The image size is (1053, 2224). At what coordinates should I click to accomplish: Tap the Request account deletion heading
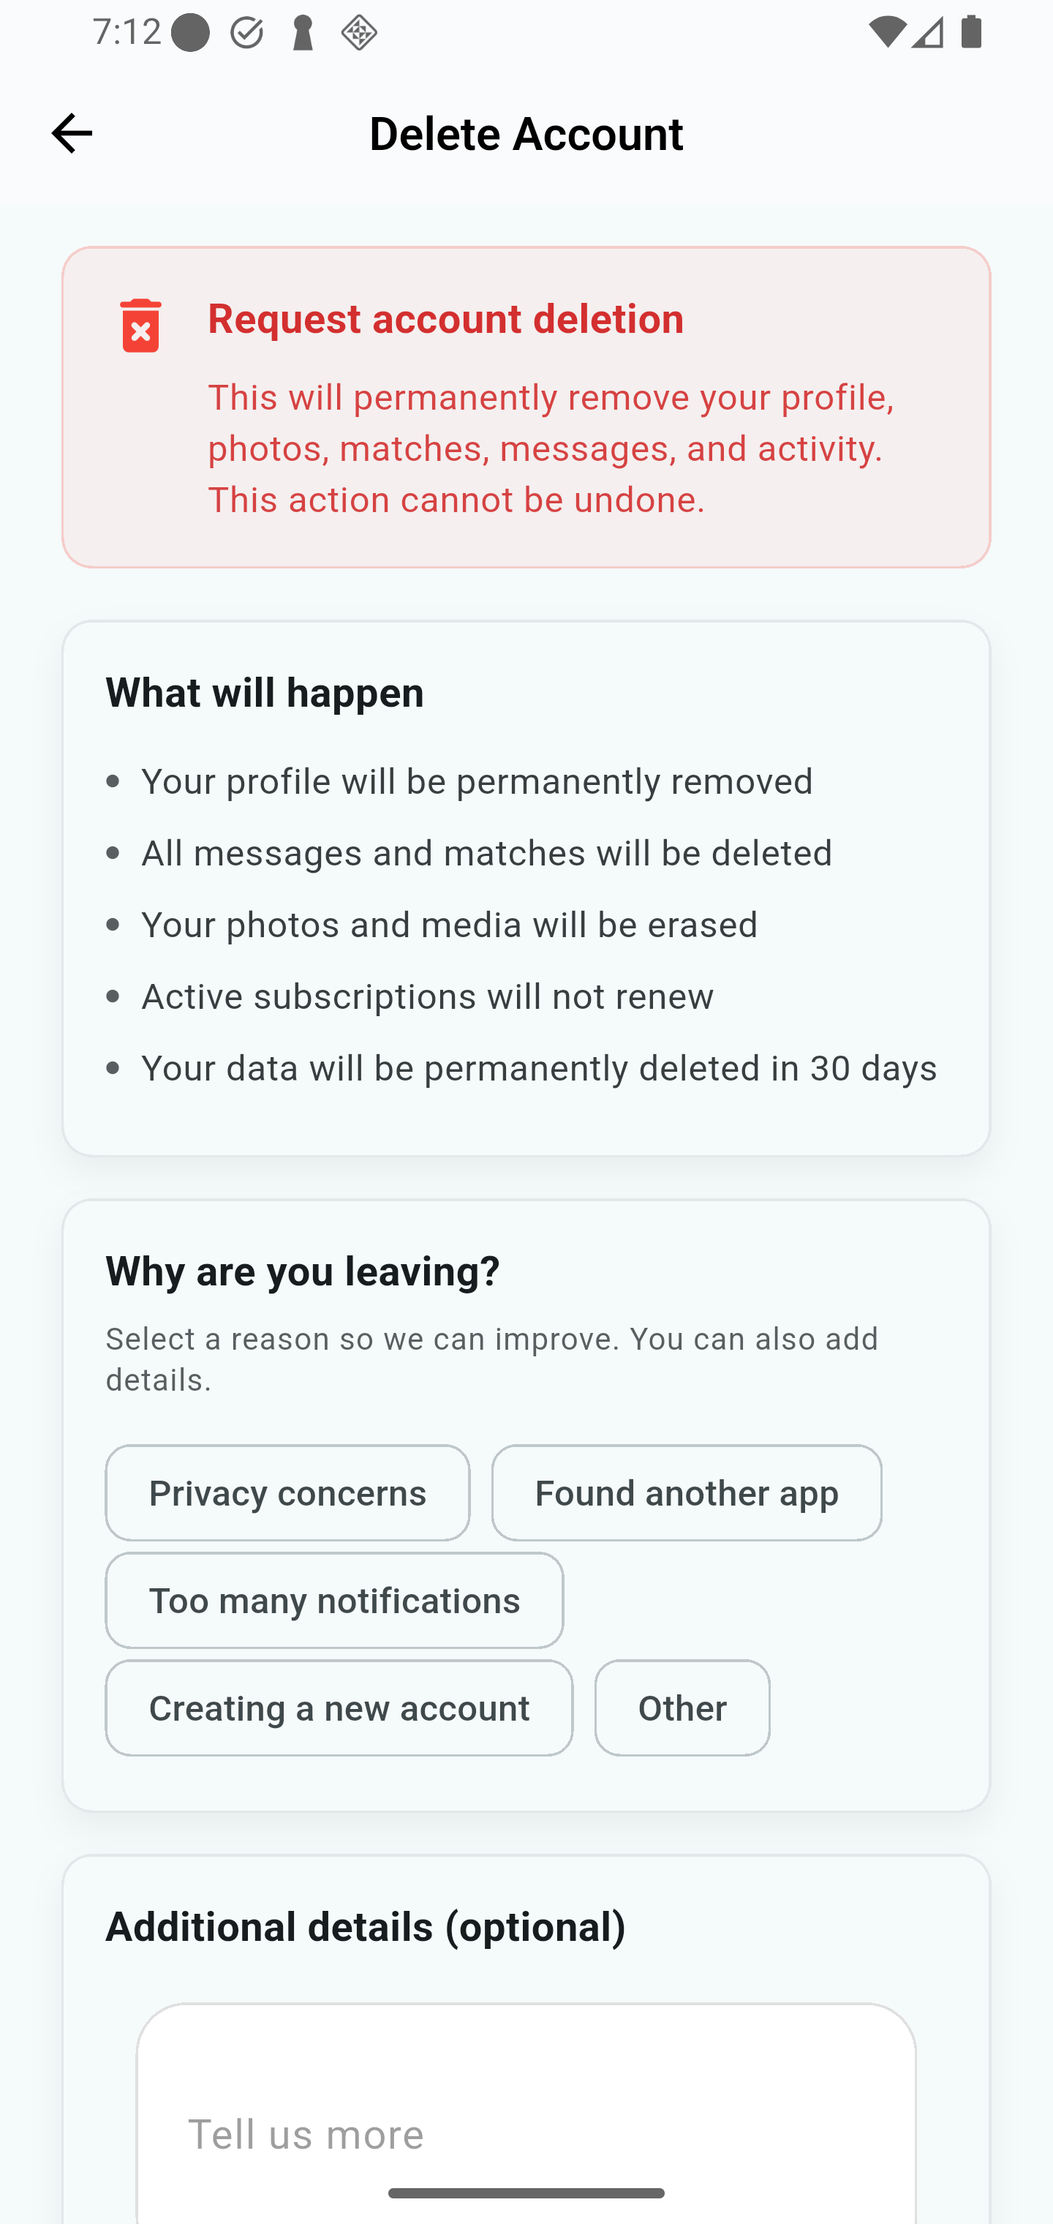click(x=445, y=318)
